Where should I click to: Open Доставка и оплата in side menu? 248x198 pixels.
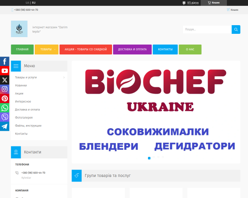(27, 110)
